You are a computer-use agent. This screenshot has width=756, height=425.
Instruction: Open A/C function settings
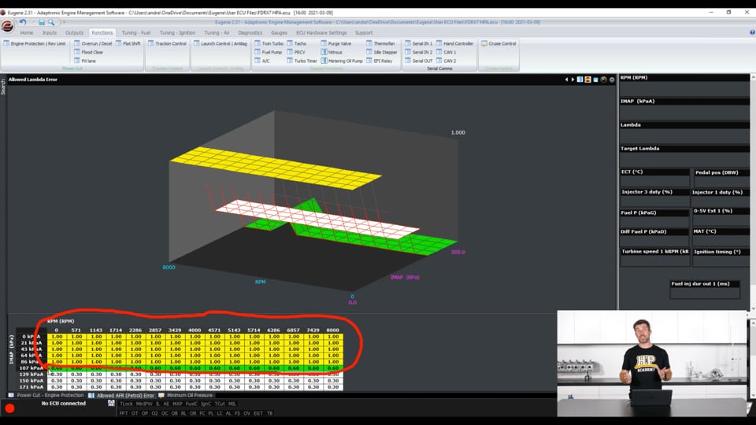coord(262,61)
